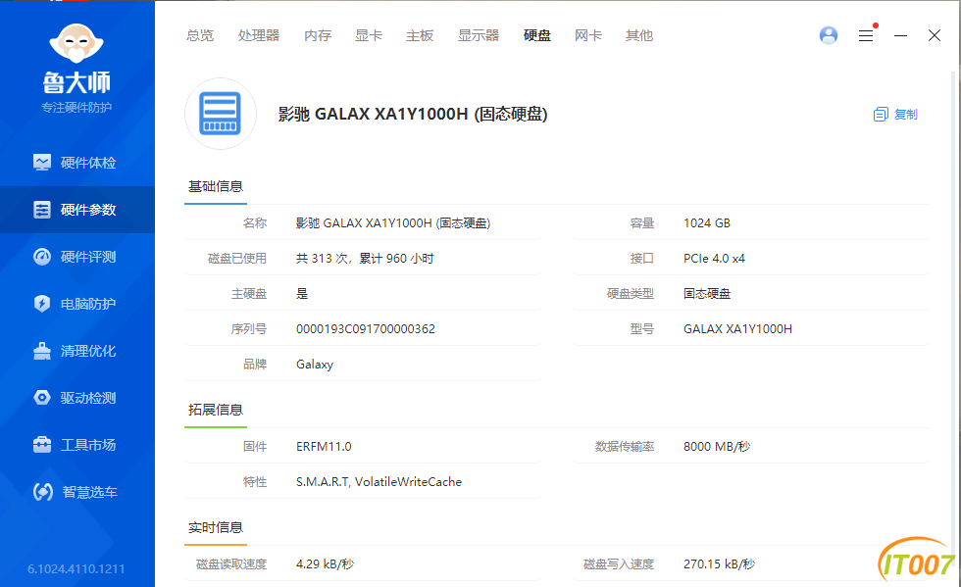Click the user account avatar icon
Image resolution: width=961 pixels, height=587 pixels.
[x=828, y=35]
